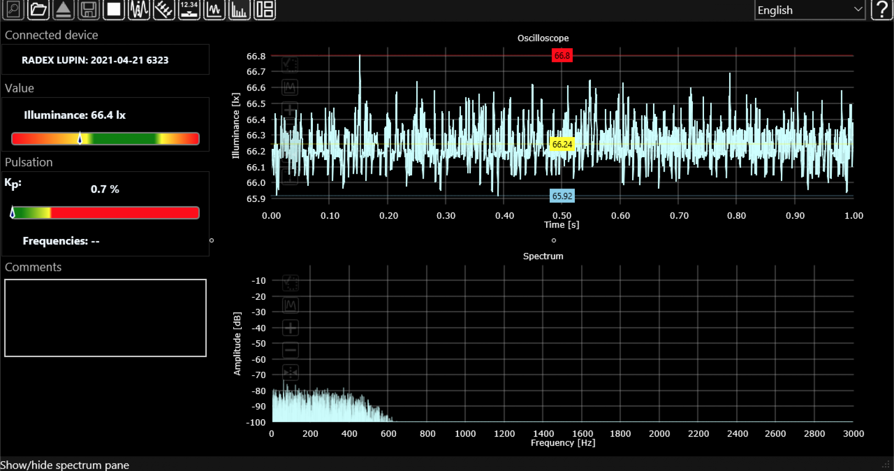The image size is (894, 471).
Task: Click the illuminance light rays icon
Action: [x=164, y=9]
